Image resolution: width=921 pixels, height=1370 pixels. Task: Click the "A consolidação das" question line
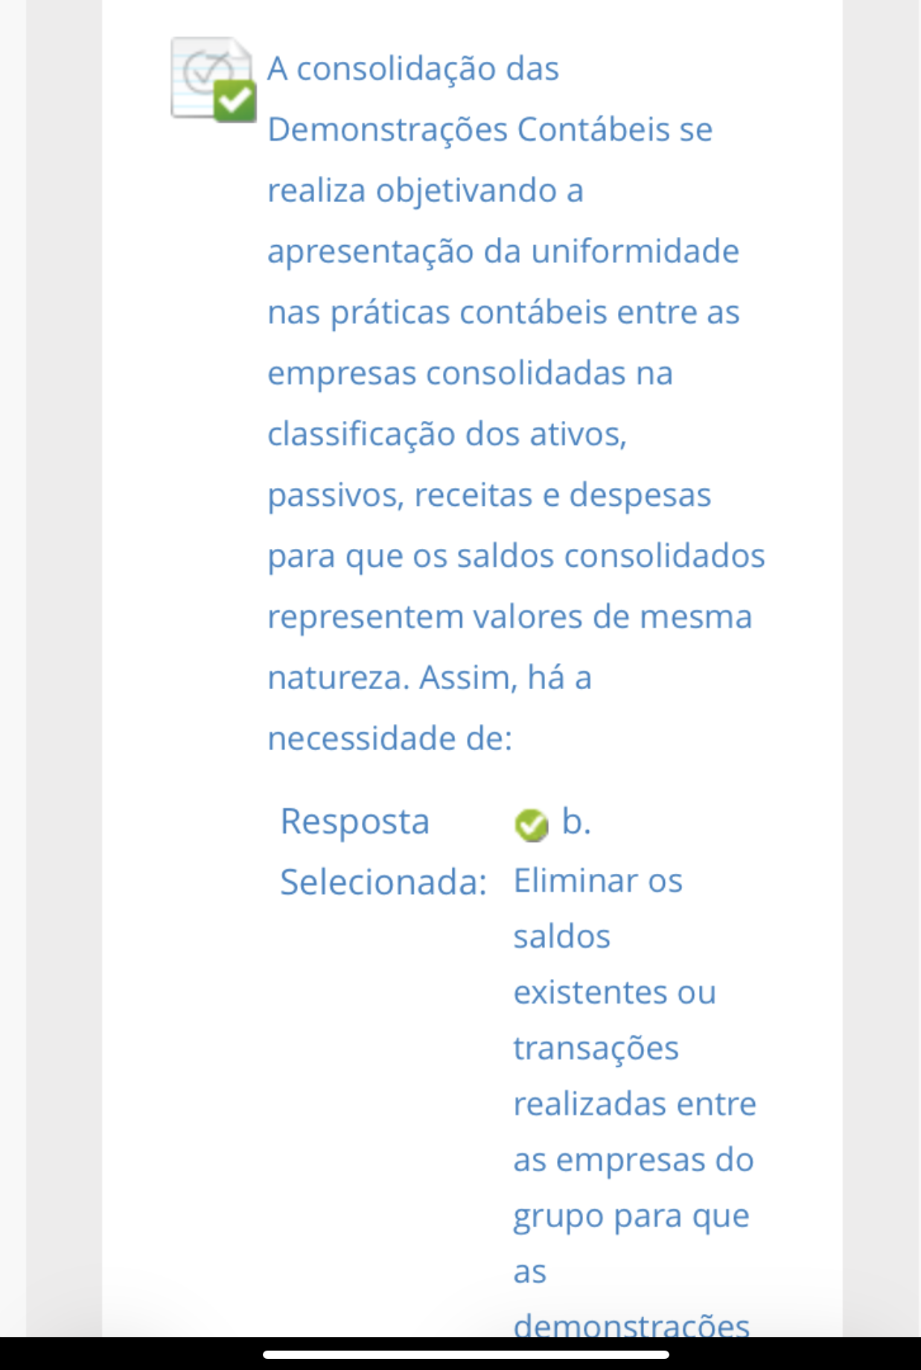413,69
